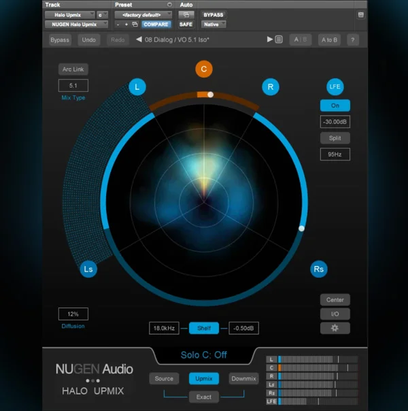Viewport: 408px width, 411px height.
Task: Toggle the LFE Split button
Action: click(335, 138)
